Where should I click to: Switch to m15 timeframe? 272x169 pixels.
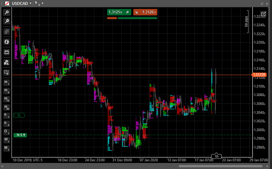point(7,99)
